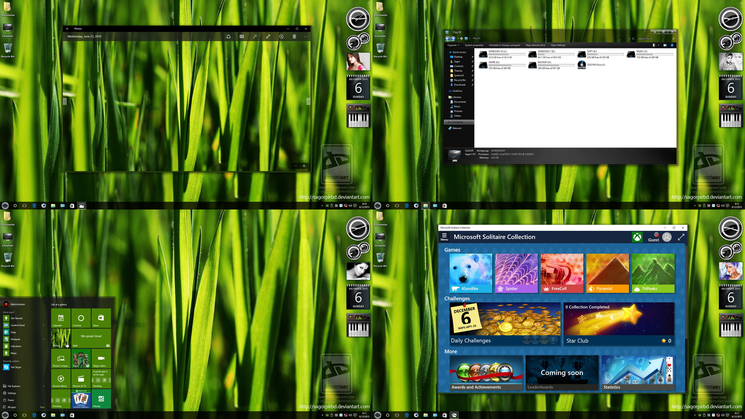This screenshot has width=745, height=419.
Task: Rotate the photo using the rotate icon
Action: 281,36
